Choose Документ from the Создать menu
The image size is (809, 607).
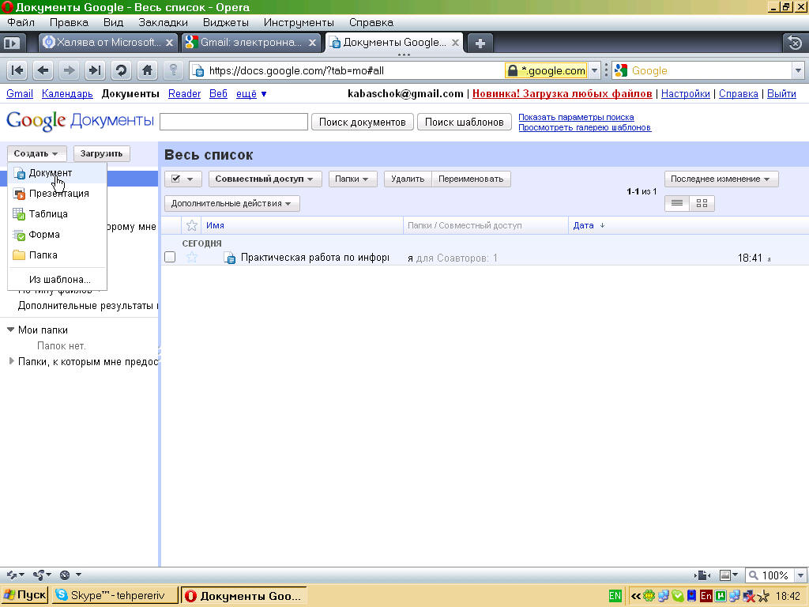[x=57, y=173]
